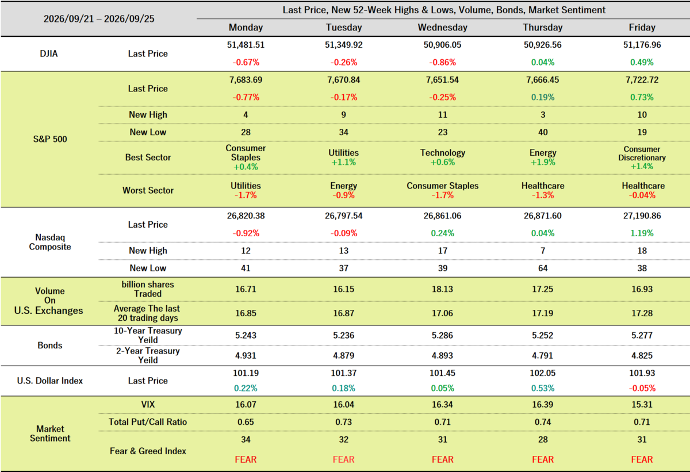Click the VIX row label

[148, 405]
